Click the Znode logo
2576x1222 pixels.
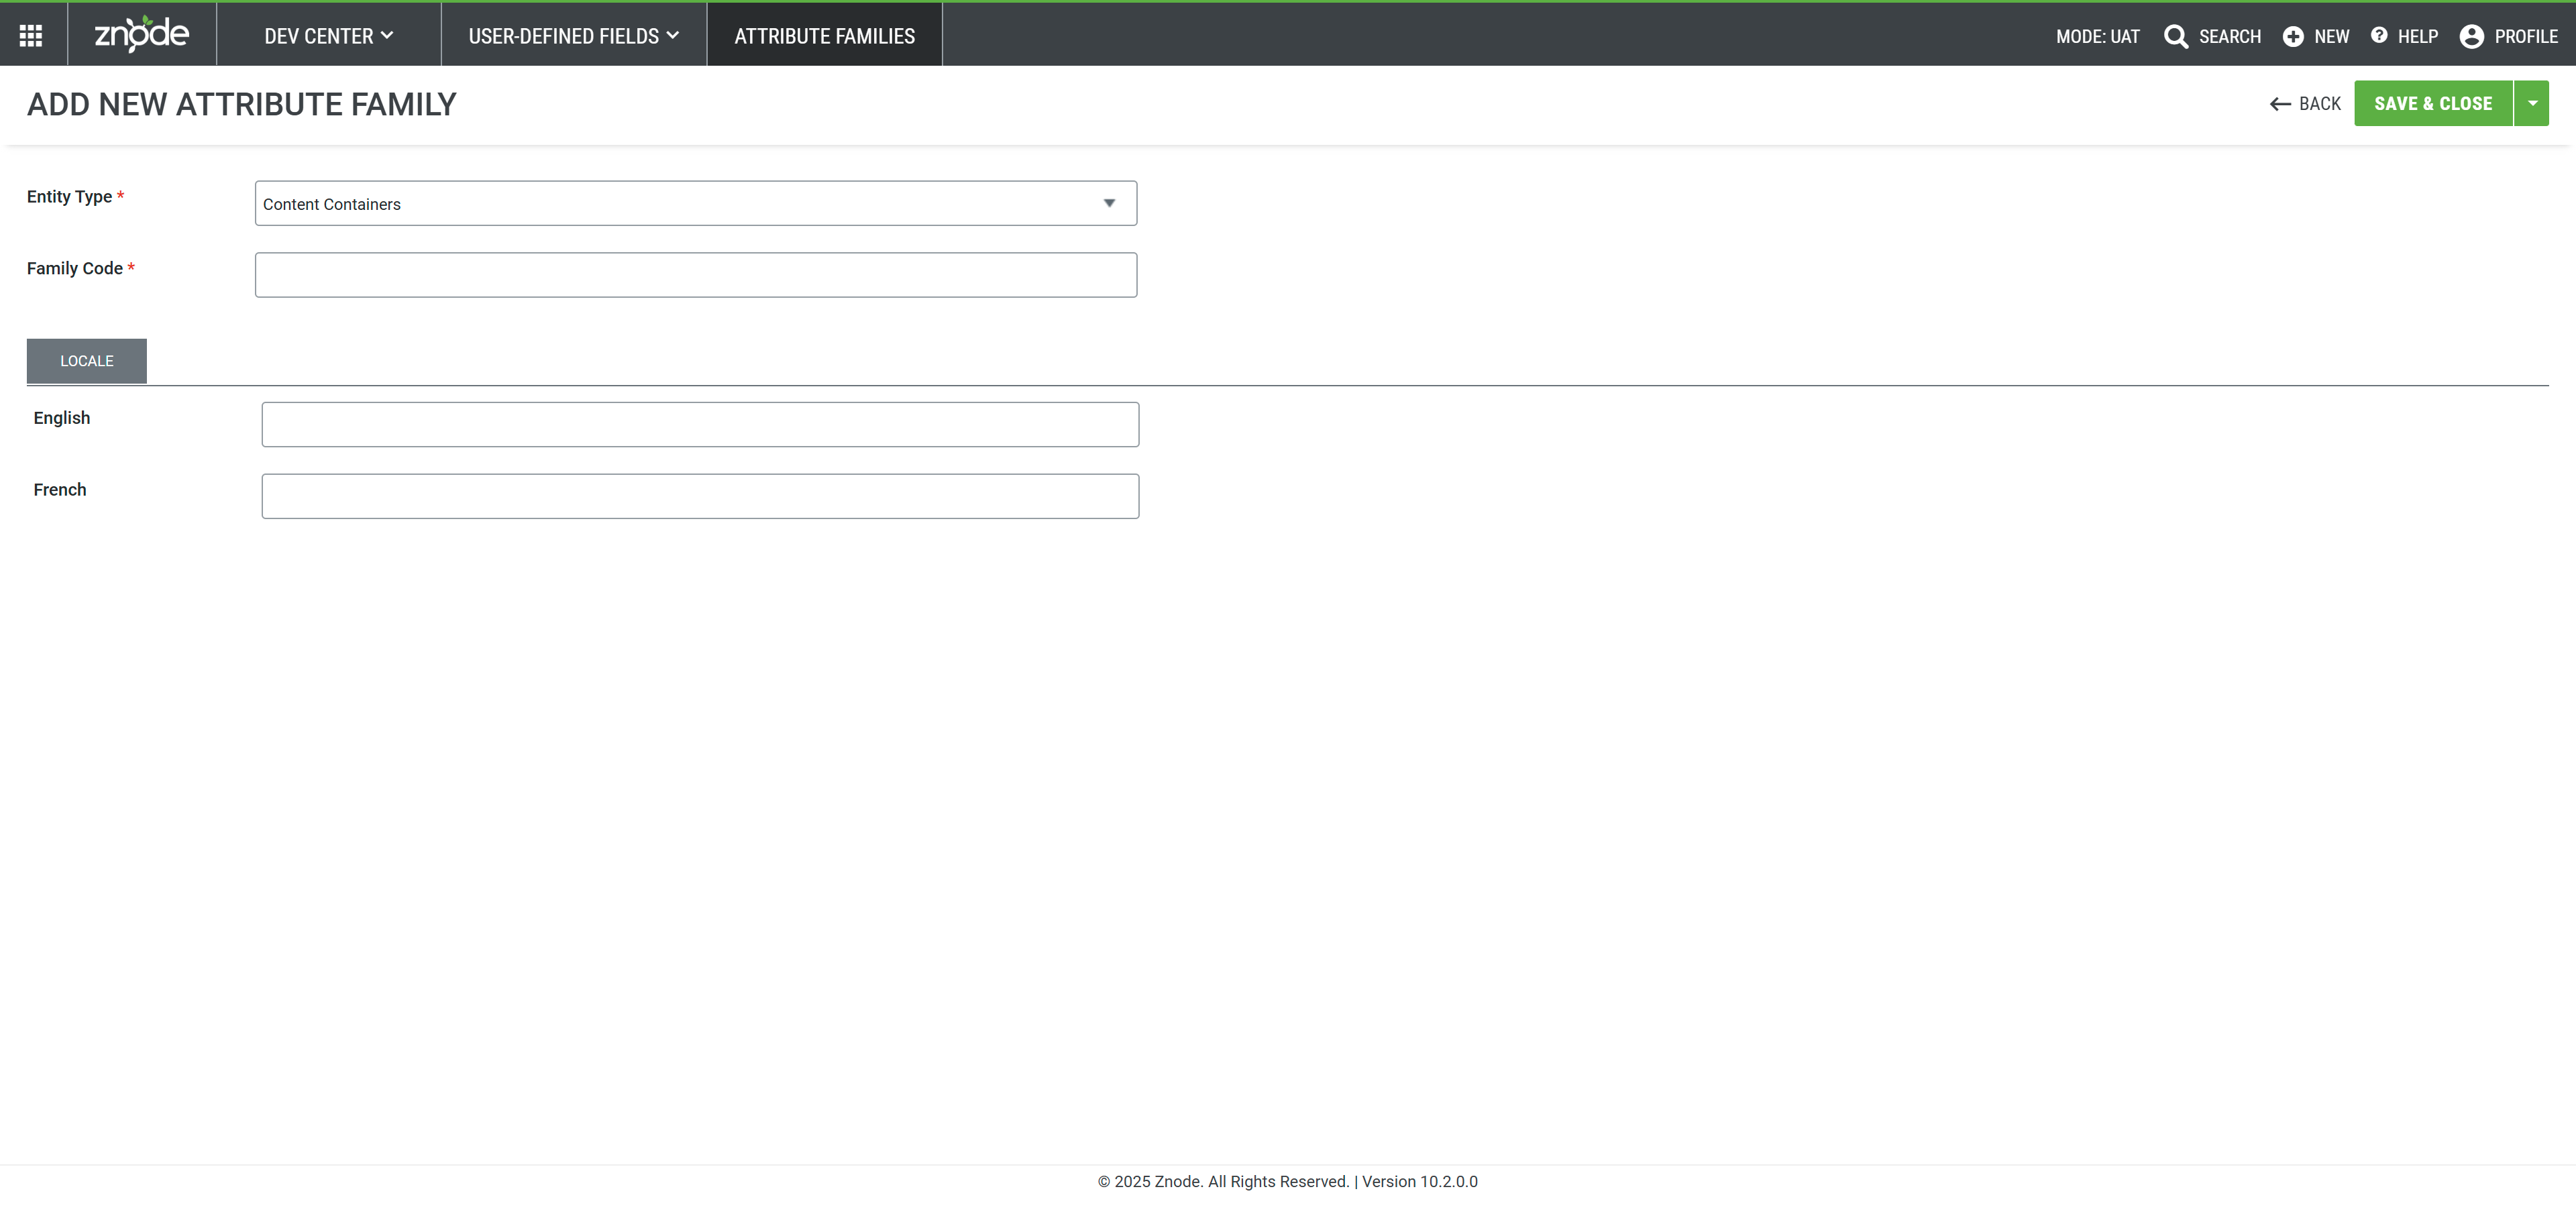coord(141,35)
